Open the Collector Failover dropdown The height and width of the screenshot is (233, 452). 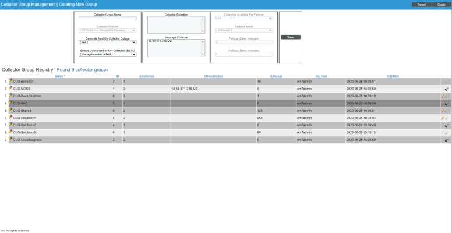point(107,30)
